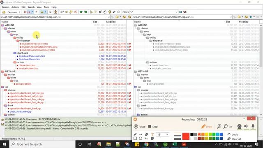Click Draw button in recorder

pos(207,127)
